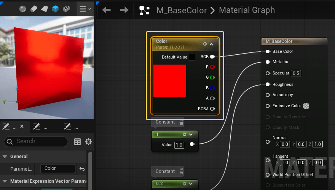Switch to the third panel tab
The image size is (335, 190).
tap(72, 127)
